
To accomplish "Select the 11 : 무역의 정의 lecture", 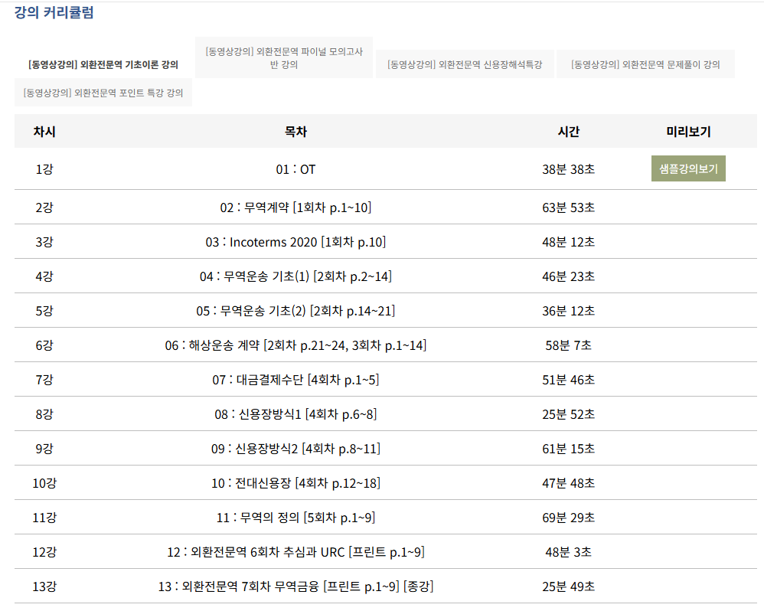I will [295, 518].
